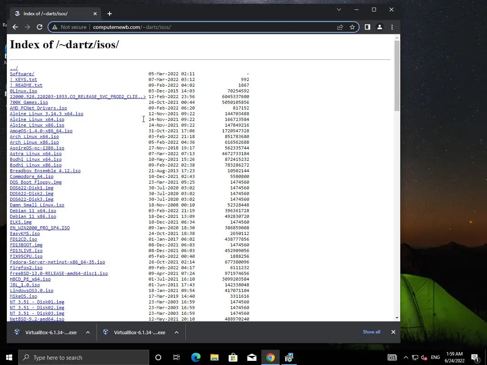487x365 pixels.
Task: Download 0Linux.iso
Action: pos(24,91)
